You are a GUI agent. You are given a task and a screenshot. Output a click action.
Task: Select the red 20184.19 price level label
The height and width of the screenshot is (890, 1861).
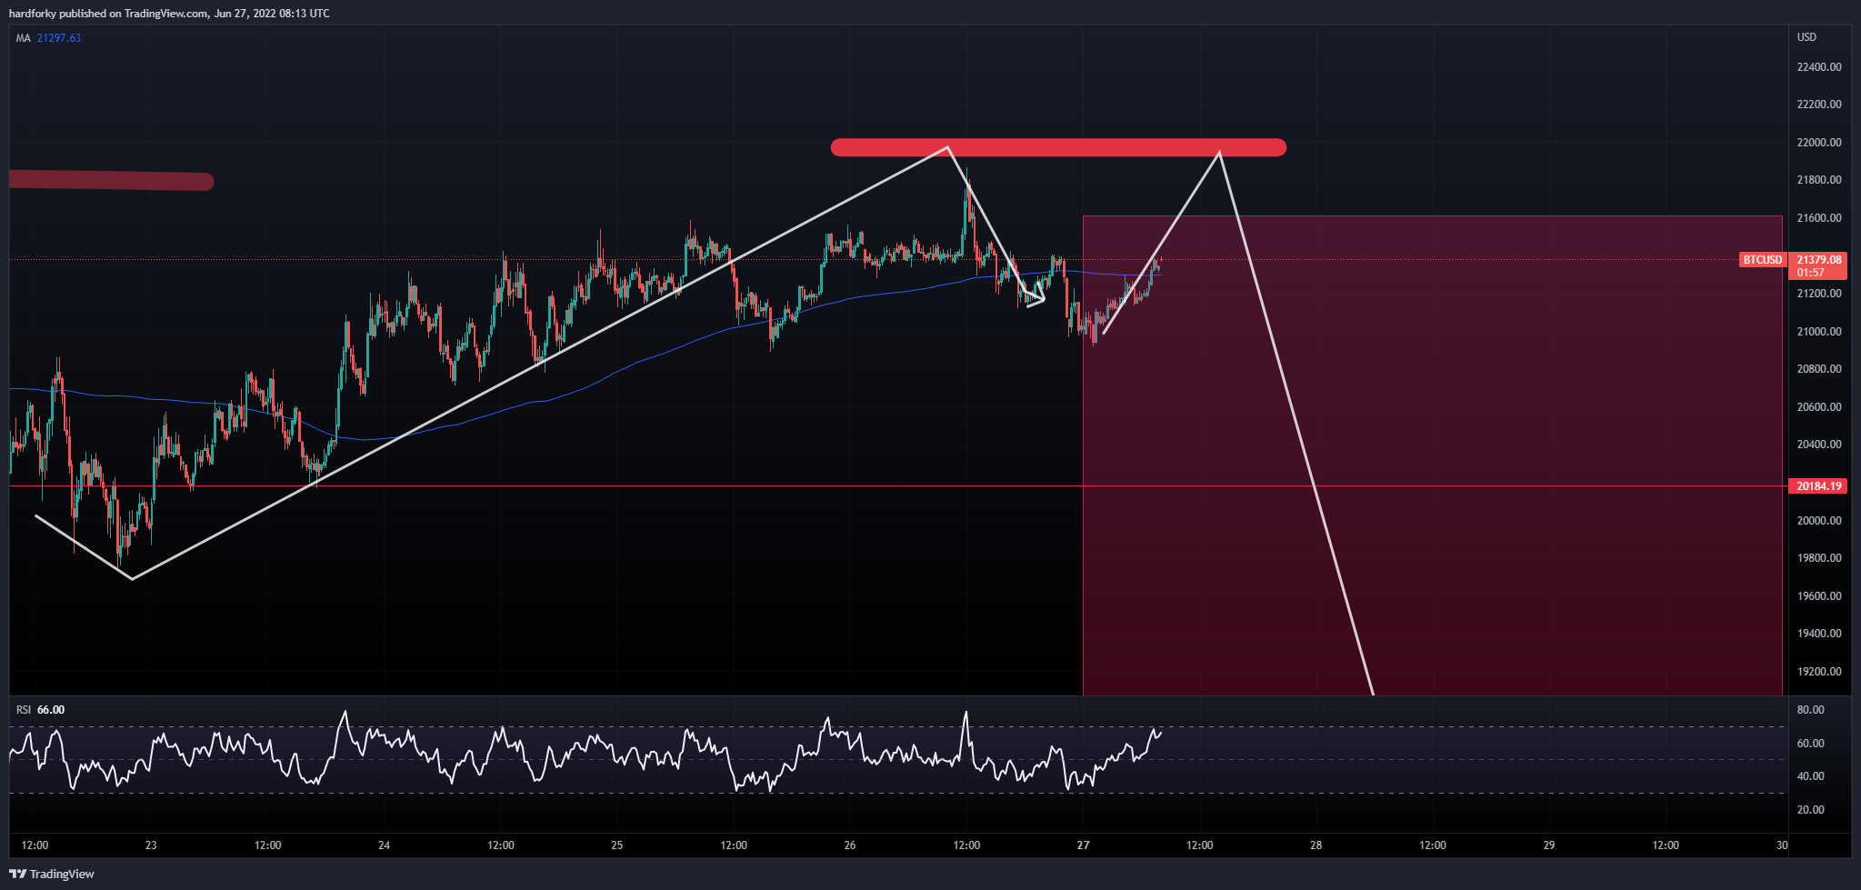click(1818, 486)
